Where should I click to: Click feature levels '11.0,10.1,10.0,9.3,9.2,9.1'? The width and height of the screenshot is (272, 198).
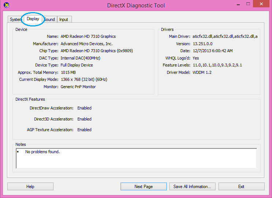click(217, 65)
